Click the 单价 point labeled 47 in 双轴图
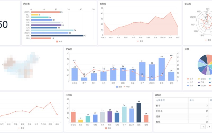 click(74, 63)
